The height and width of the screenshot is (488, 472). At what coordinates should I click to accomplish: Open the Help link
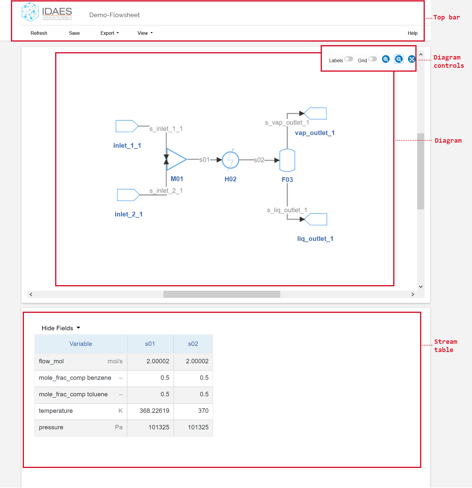click(412, 33)
